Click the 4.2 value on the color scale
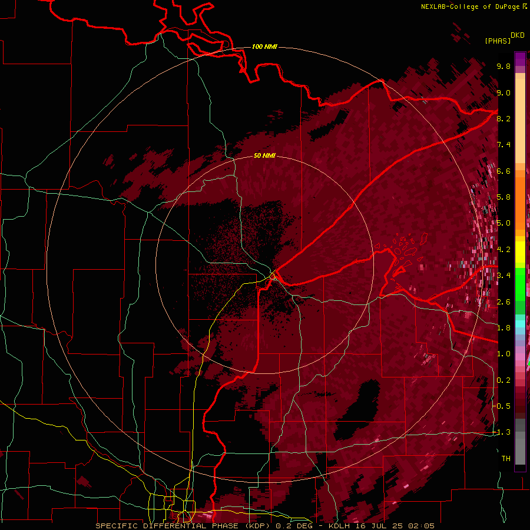 [503, 250]
